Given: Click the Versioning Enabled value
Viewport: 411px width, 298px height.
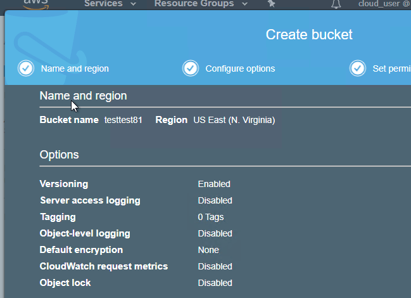Looking at the screenshot, I should pyautogui.click(x=214, y=184).
